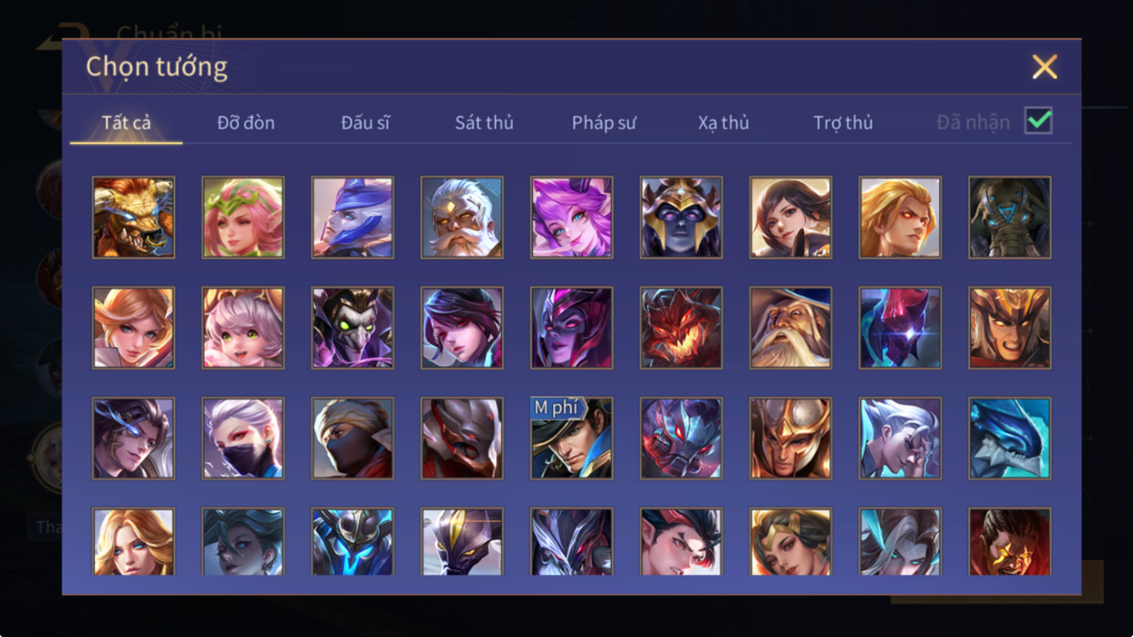Open the 'Đấu sĩ' tab
Screen dimensions: 1133x637
click(x=365, y=122)
